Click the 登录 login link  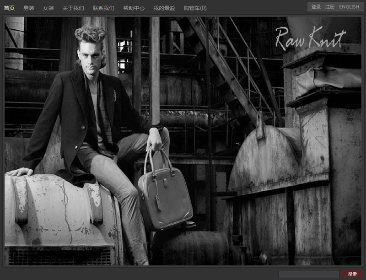(x=316, y=7)
